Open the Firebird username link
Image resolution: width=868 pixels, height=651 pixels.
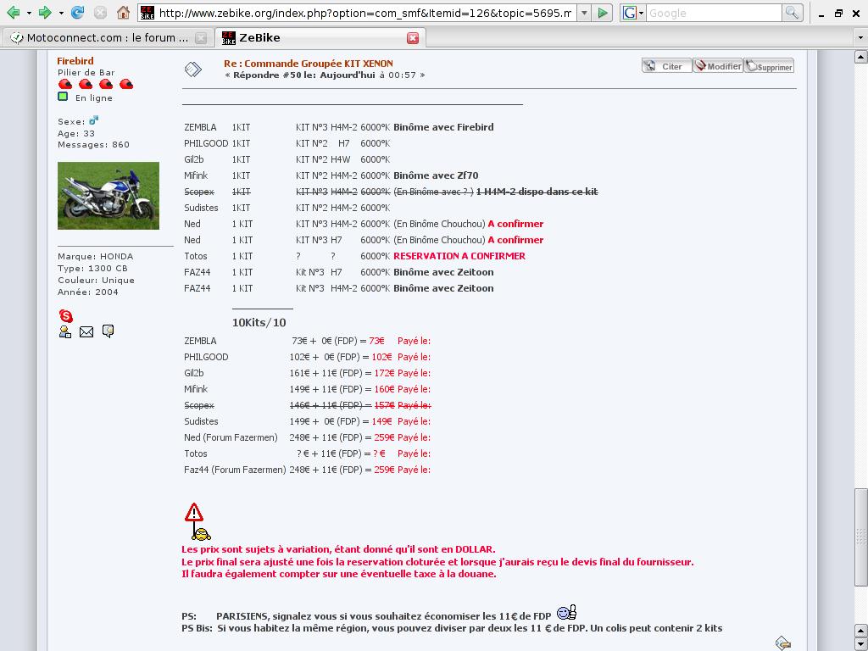click(x=75, y=61)
